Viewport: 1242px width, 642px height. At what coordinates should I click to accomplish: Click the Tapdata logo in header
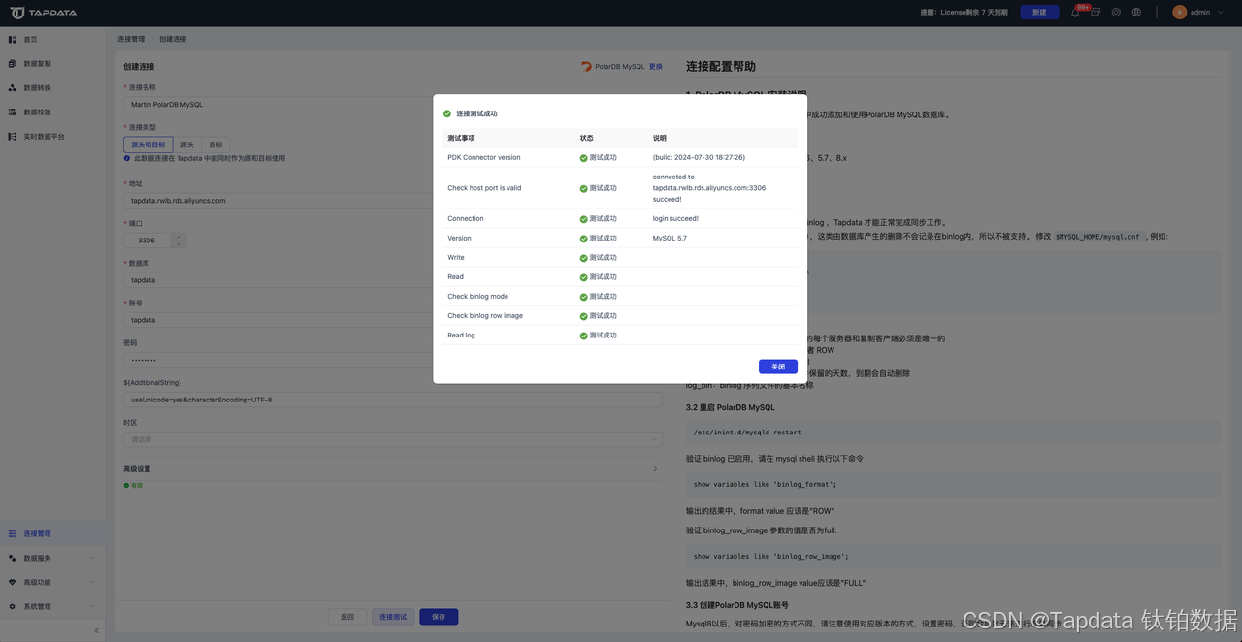pos(44,13)
